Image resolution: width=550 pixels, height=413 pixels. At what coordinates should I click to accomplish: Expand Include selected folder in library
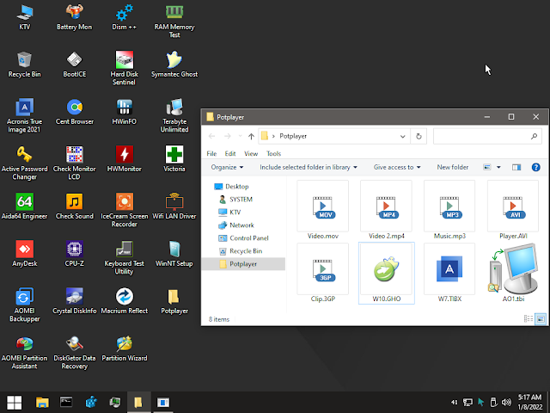[309, 167]
